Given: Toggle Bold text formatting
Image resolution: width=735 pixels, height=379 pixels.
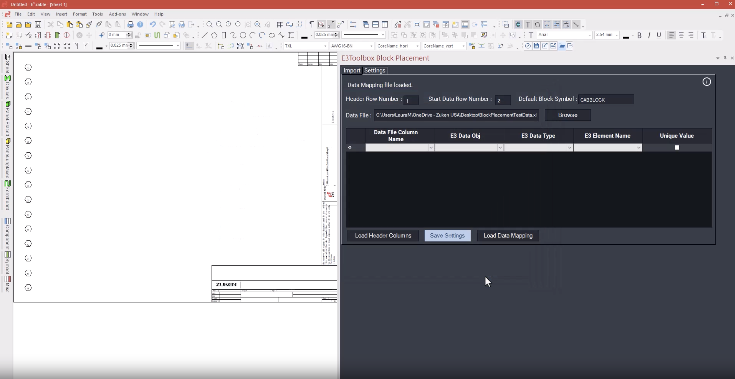Looking at the screenshot, I should (639, 35).
